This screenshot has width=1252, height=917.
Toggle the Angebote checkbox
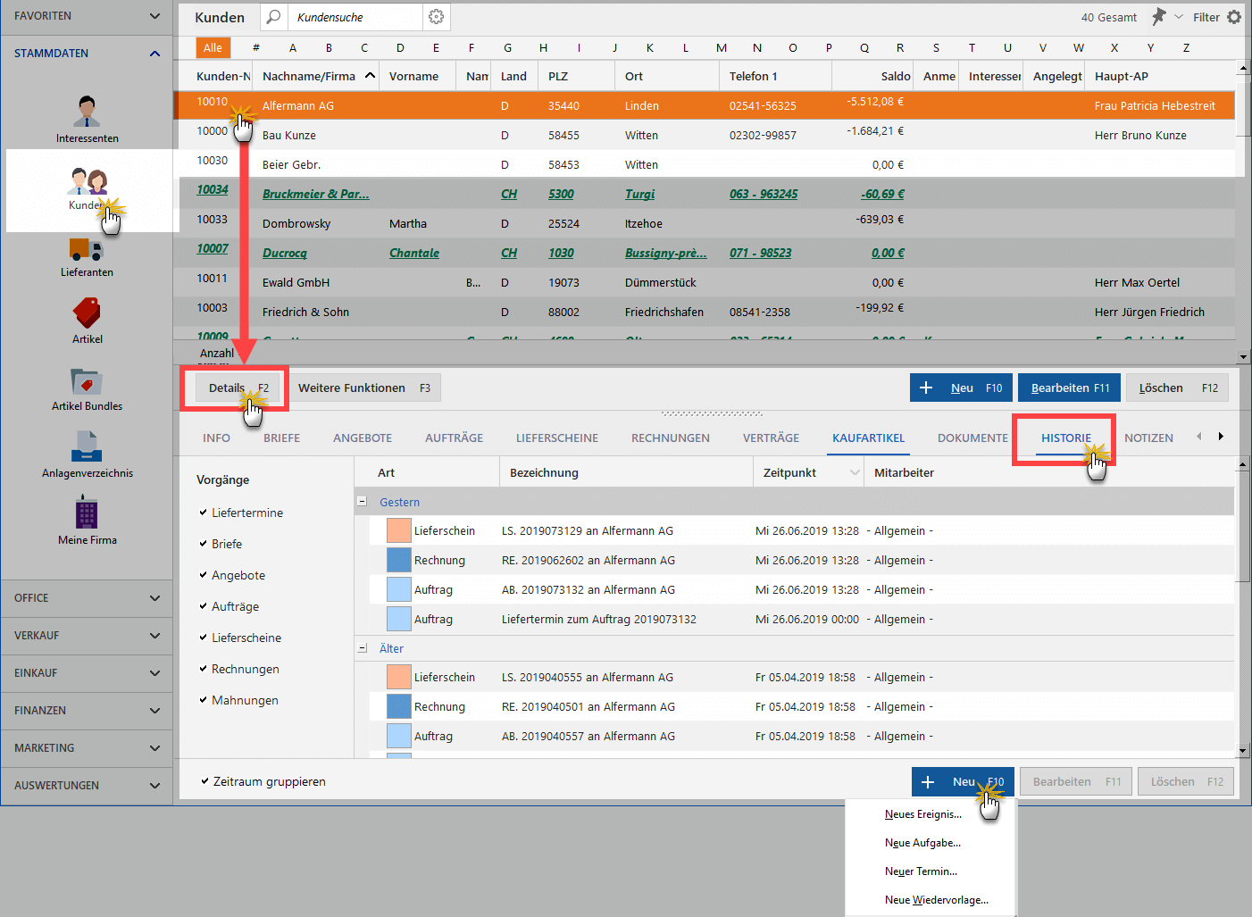click(x=204, y=575)
